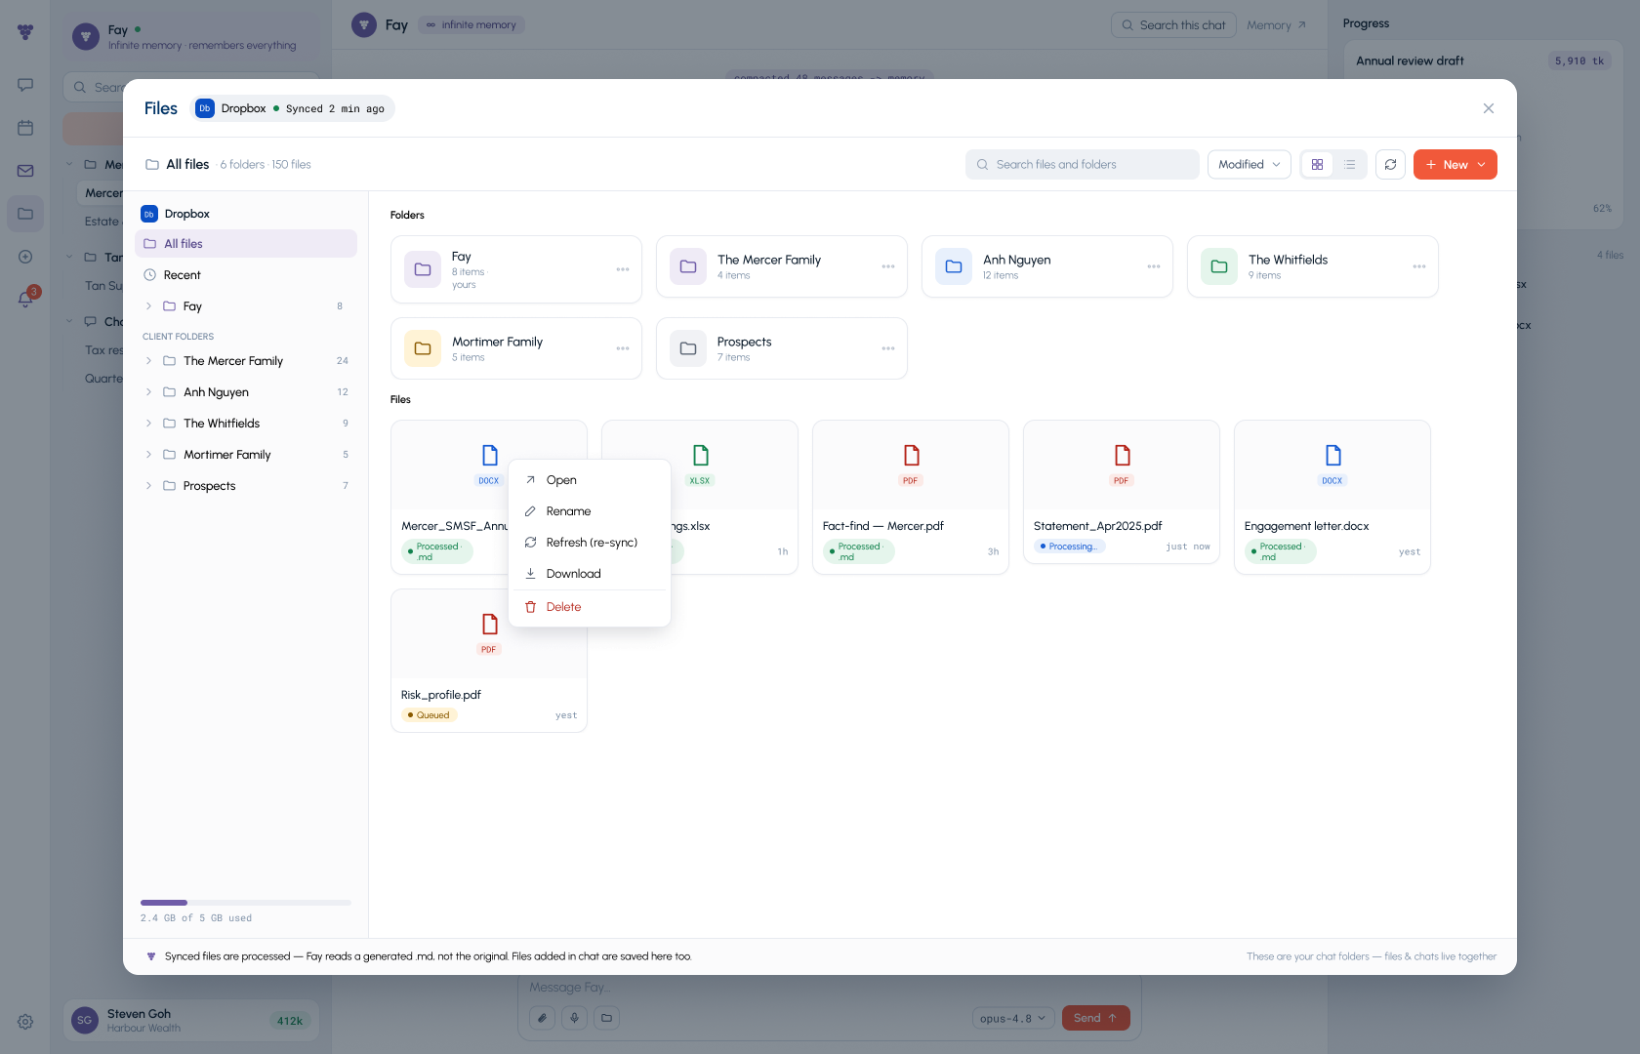Open the Modified sort dropdown

[x=1250, y=165]
